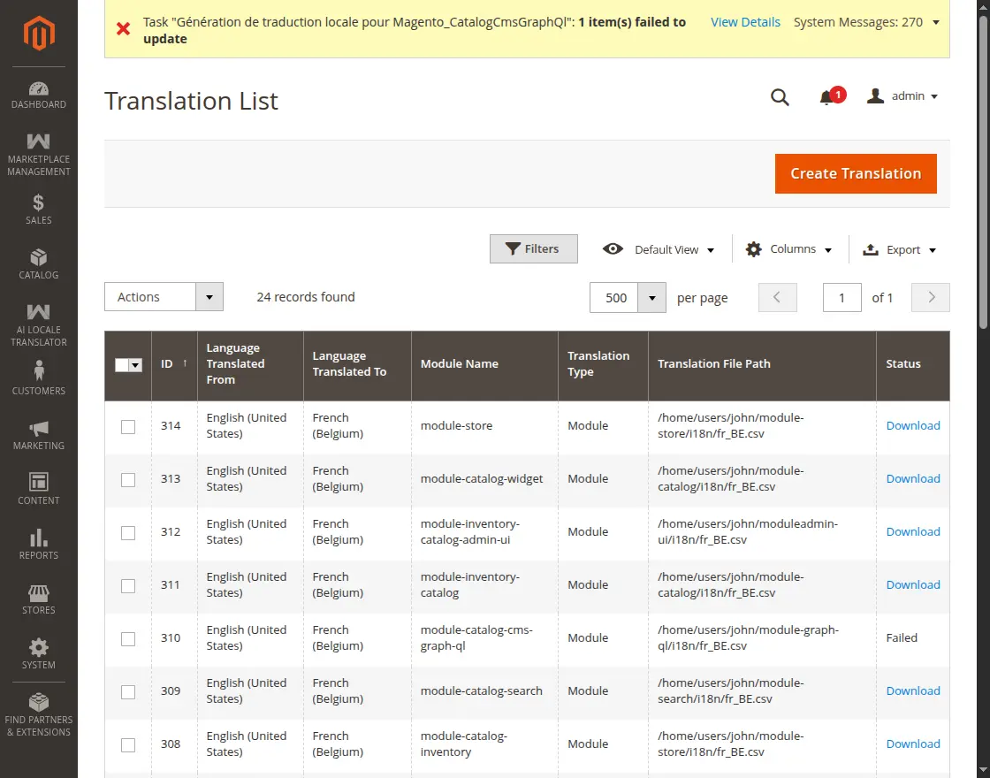
Task: Expand the Columns dropdown
Action: (x=788, y=250)
